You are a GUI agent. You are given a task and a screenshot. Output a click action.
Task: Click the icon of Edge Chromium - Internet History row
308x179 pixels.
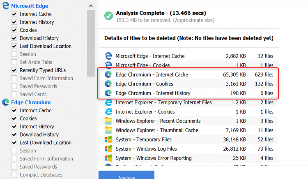(108, 93)
